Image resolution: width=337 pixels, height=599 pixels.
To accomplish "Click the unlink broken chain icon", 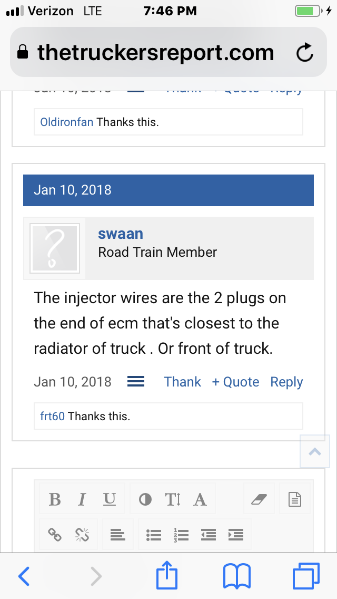I will tap(82, 535).
